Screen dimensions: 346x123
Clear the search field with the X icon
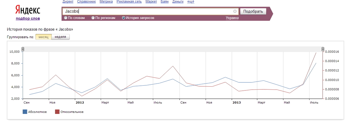click(235, 11)
